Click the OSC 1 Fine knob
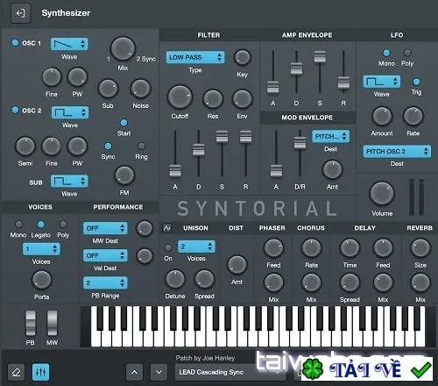 (52, 77)
